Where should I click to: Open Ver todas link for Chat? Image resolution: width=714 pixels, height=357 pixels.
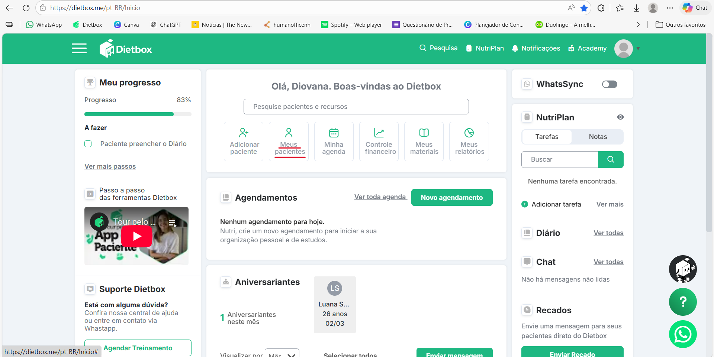point(608,262)
